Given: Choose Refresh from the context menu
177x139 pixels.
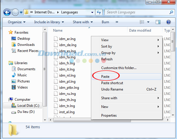Looking at the screenshot, I should 127,59.
